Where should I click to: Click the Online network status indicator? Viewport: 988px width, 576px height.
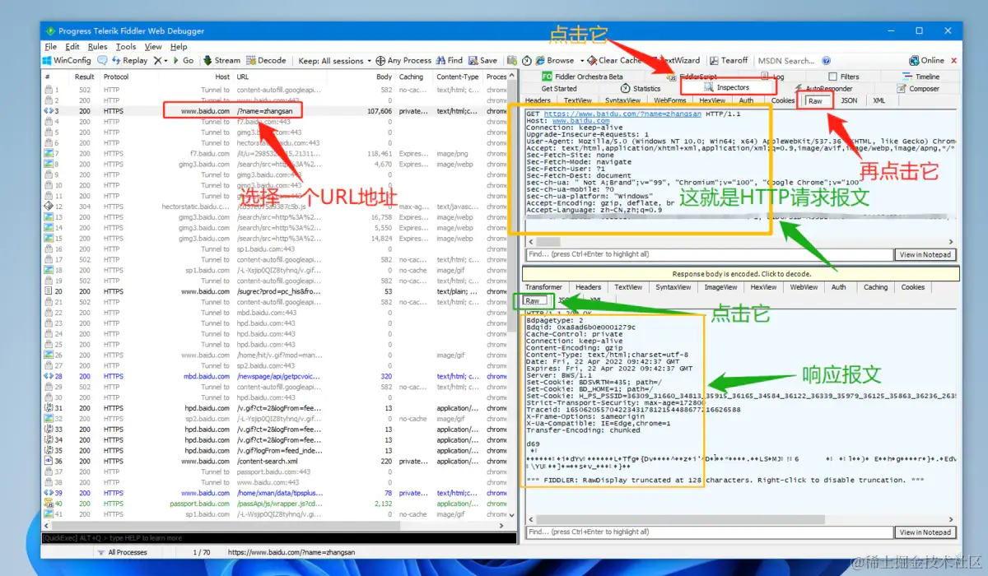tap(926, 60)
